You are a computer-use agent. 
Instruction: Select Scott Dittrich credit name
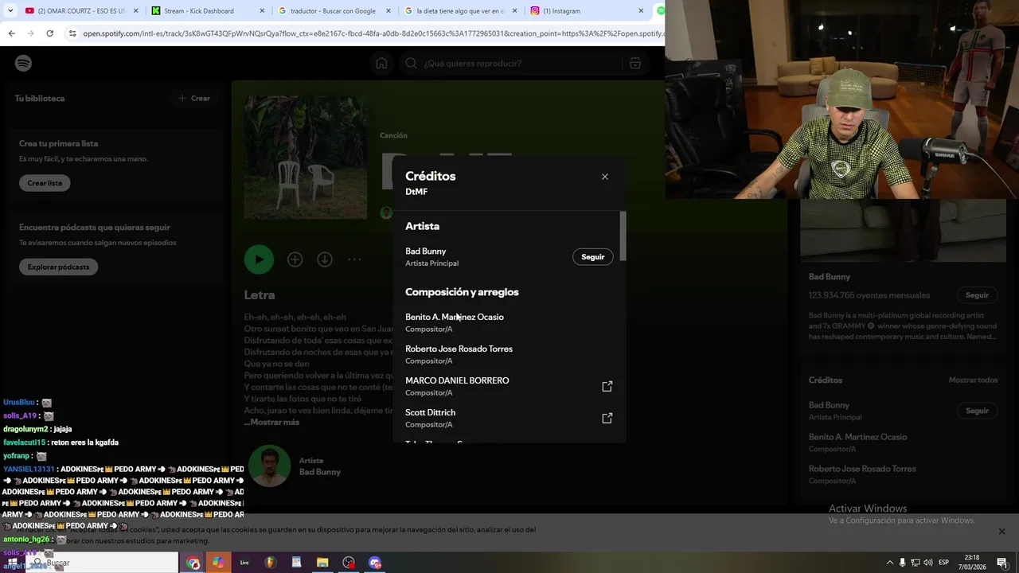pyautogui.click(x=431, y=412)
